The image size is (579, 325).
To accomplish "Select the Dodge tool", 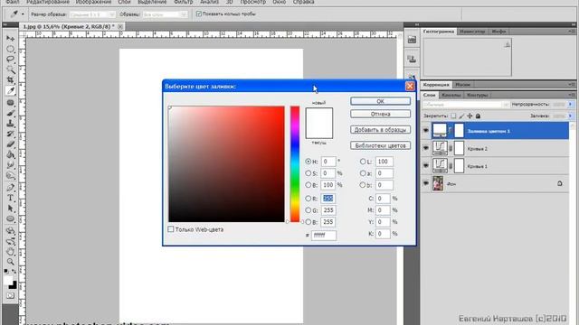I will click(x=10, y=176).
